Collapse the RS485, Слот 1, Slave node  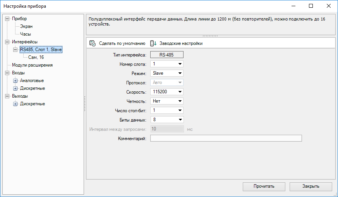pos(15,50)
